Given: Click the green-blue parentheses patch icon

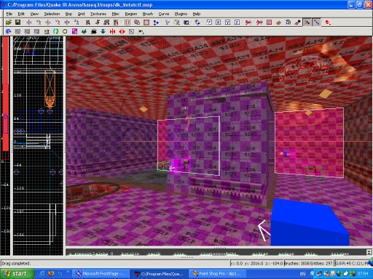Looking at the screenshot, I should (x=55, y=31).
